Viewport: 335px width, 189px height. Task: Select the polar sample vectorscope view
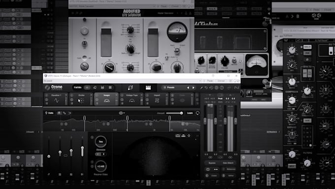(x=178, y=136)
